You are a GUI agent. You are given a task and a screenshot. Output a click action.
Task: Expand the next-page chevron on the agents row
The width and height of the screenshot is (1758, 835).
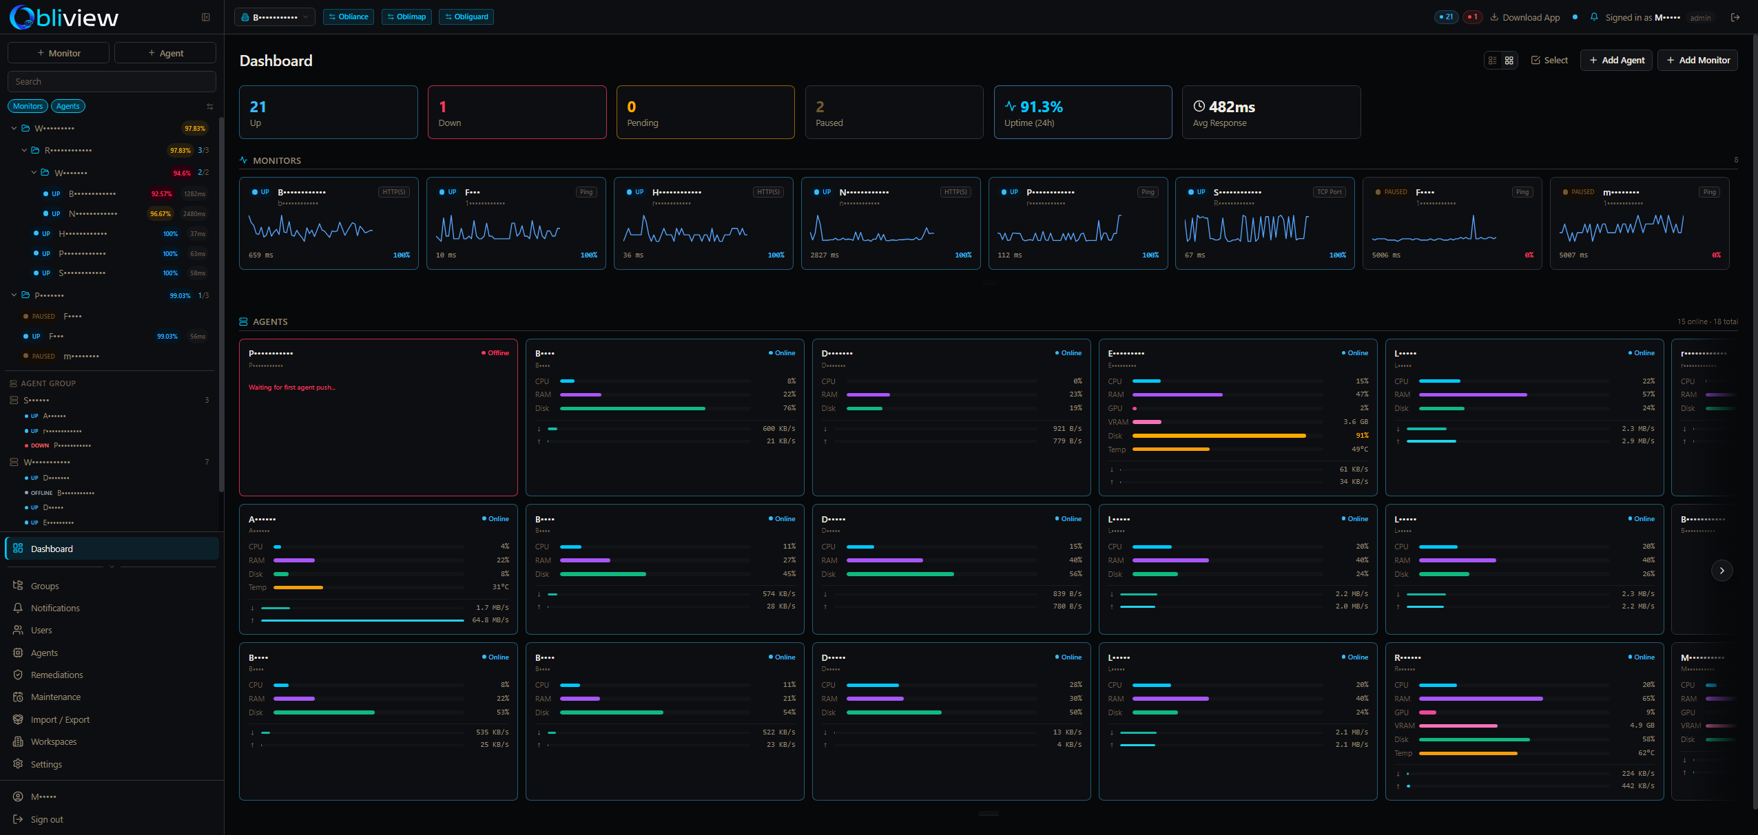(1721, 570)
